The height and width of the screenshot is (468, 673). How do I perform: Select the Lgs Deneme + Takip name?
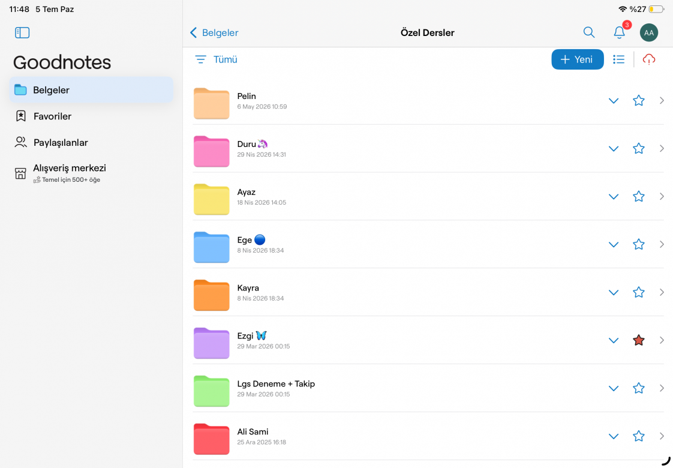[276, 384]
